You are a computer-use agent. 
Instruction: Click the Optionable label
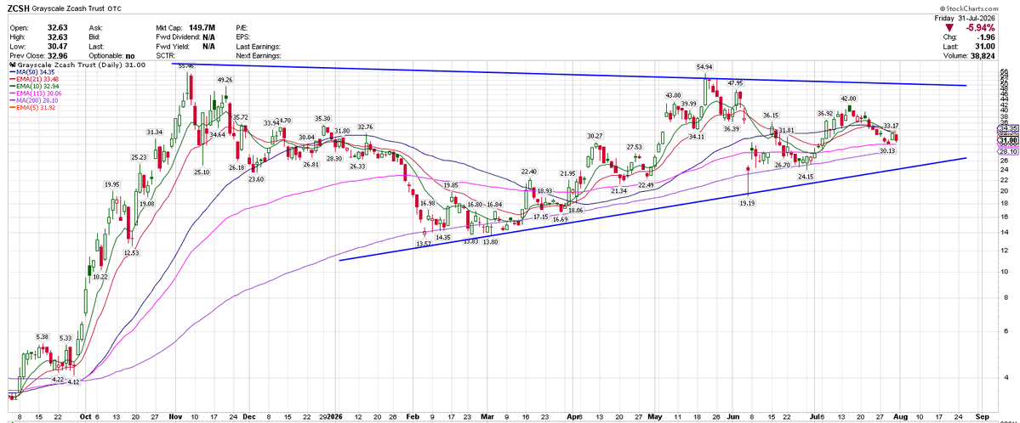pyautogui.click(x=108, y=56)
